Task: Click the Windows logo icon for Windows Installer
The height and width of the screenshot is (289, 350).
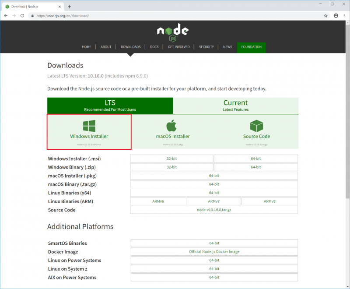Action: click(x=89, y=126)
